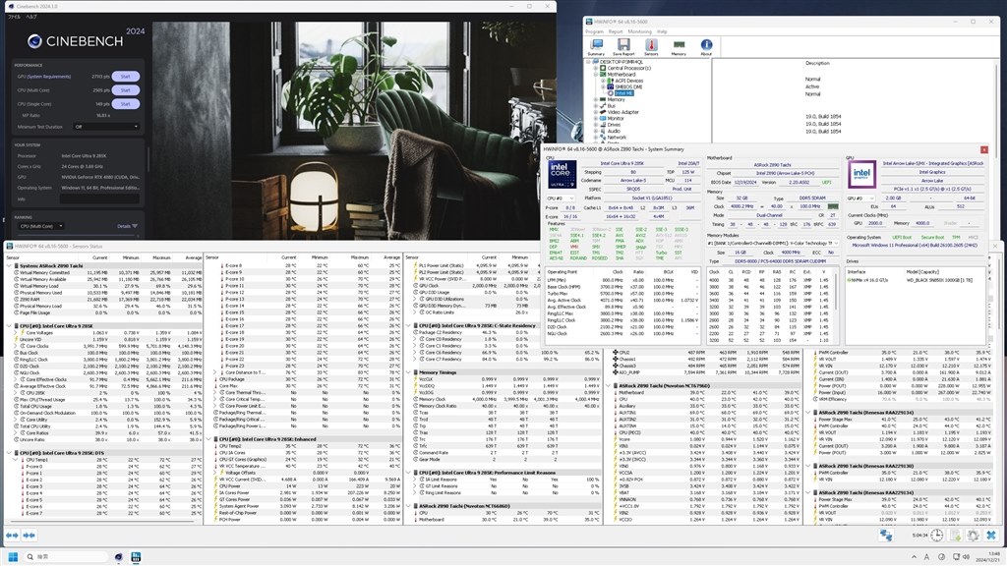Open the Program menu in HWiNFO
The width and height of the screenshot is (1007, 566).
(x=594, y=31)
